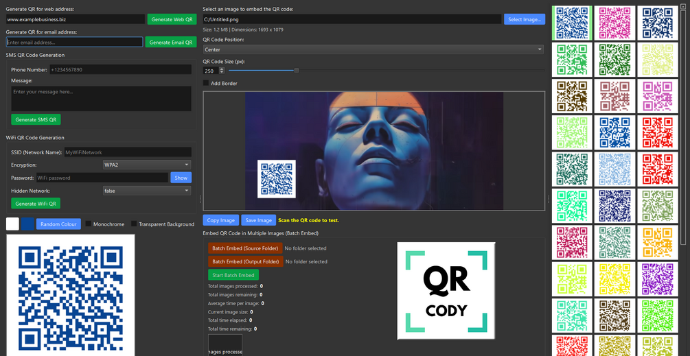
Task: Click 'Average time per image:' label
Action: point(233,303)
